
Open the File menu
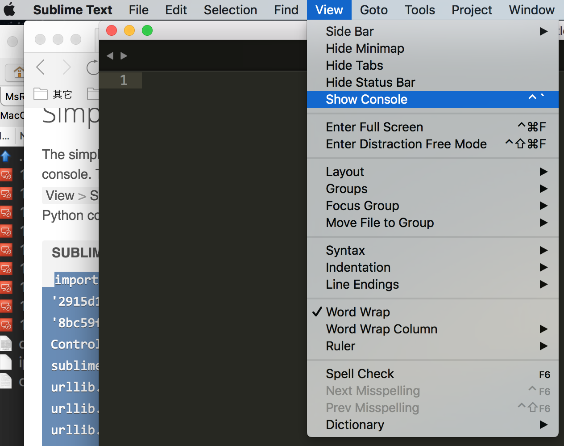139,10
